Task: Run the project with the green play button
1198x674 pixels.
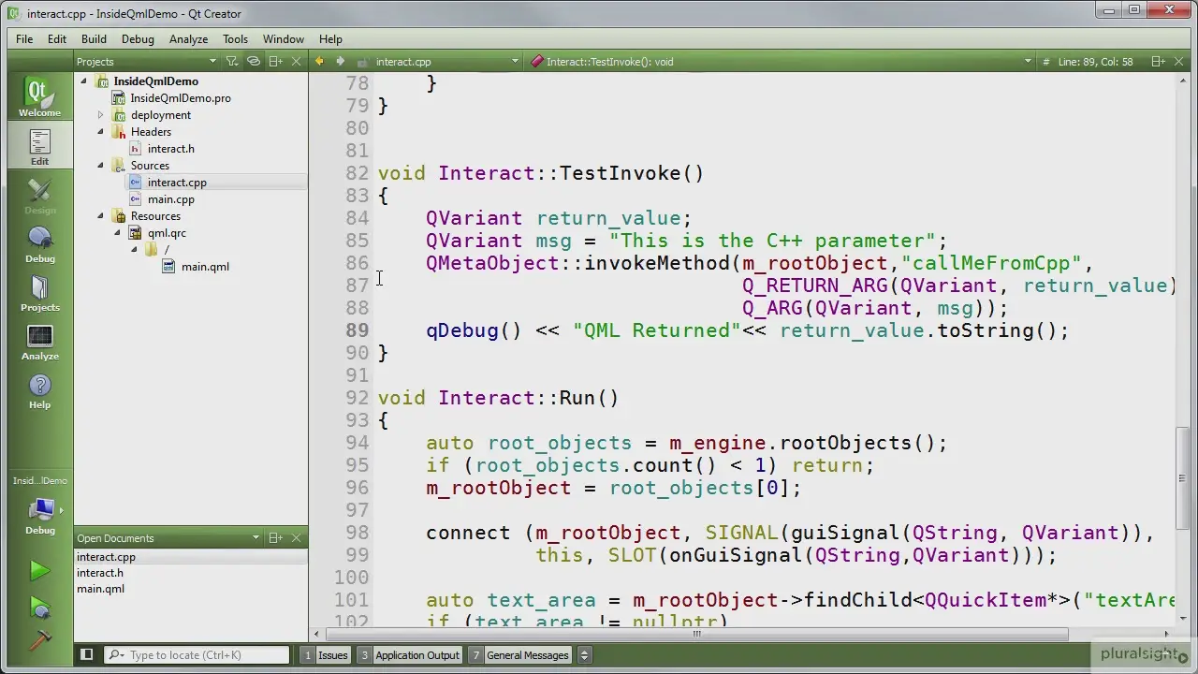Action: click(39, 570)
